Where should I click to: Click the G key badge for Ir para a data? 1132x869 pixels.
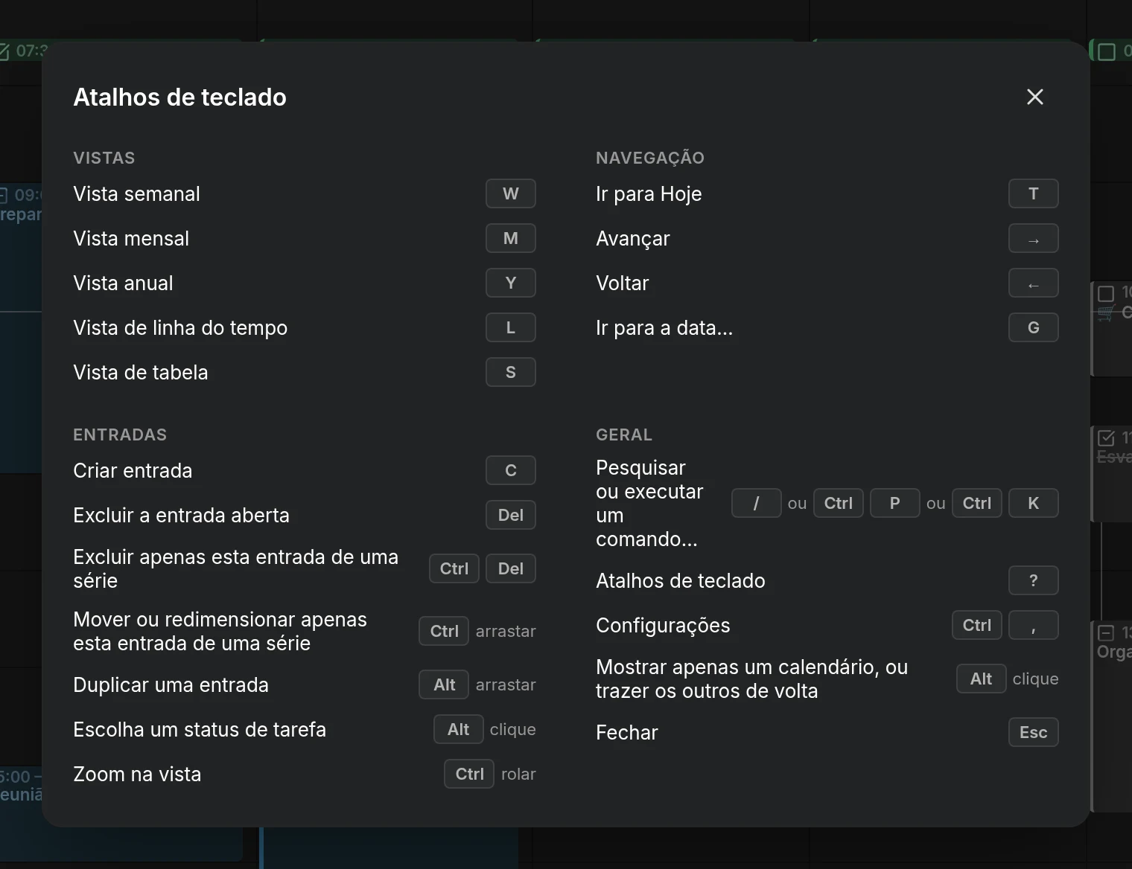click(1034, 327)
